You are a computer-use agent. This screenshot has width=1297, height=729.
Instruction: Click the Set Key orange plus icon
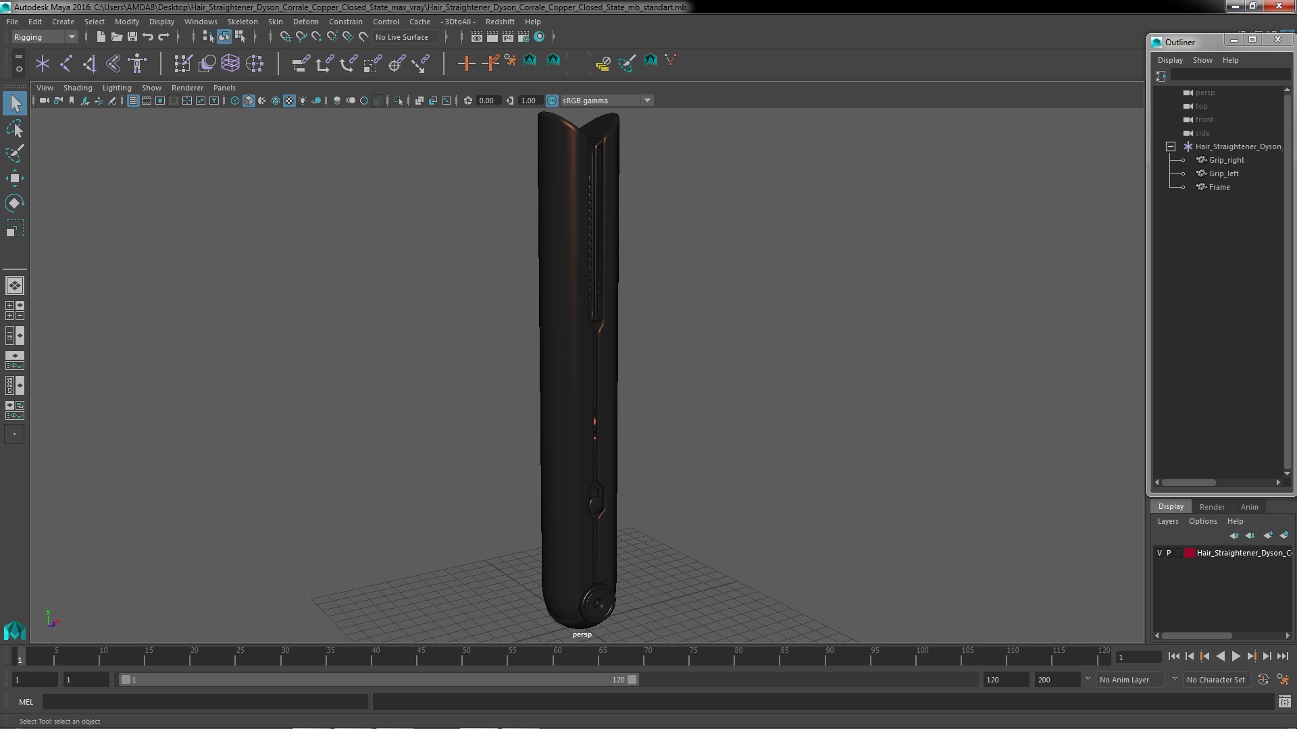[465, 63]
